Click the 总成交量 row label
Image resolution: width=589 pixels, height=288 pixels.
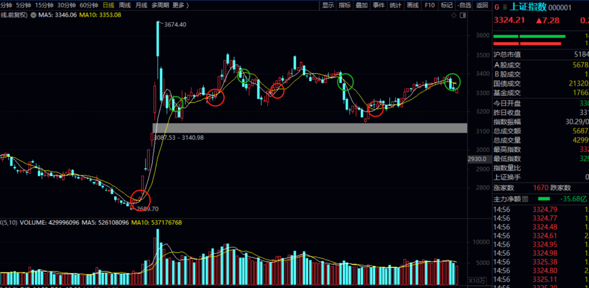point(507,140)
